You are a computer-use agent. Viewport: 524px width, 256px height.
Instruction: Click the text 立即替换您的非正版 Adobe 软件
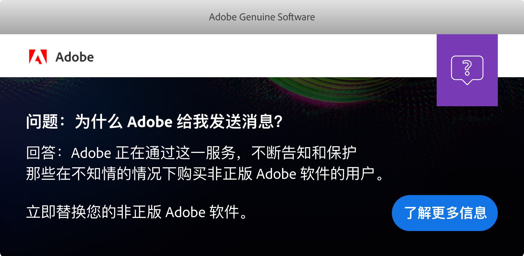coord(137,212)
